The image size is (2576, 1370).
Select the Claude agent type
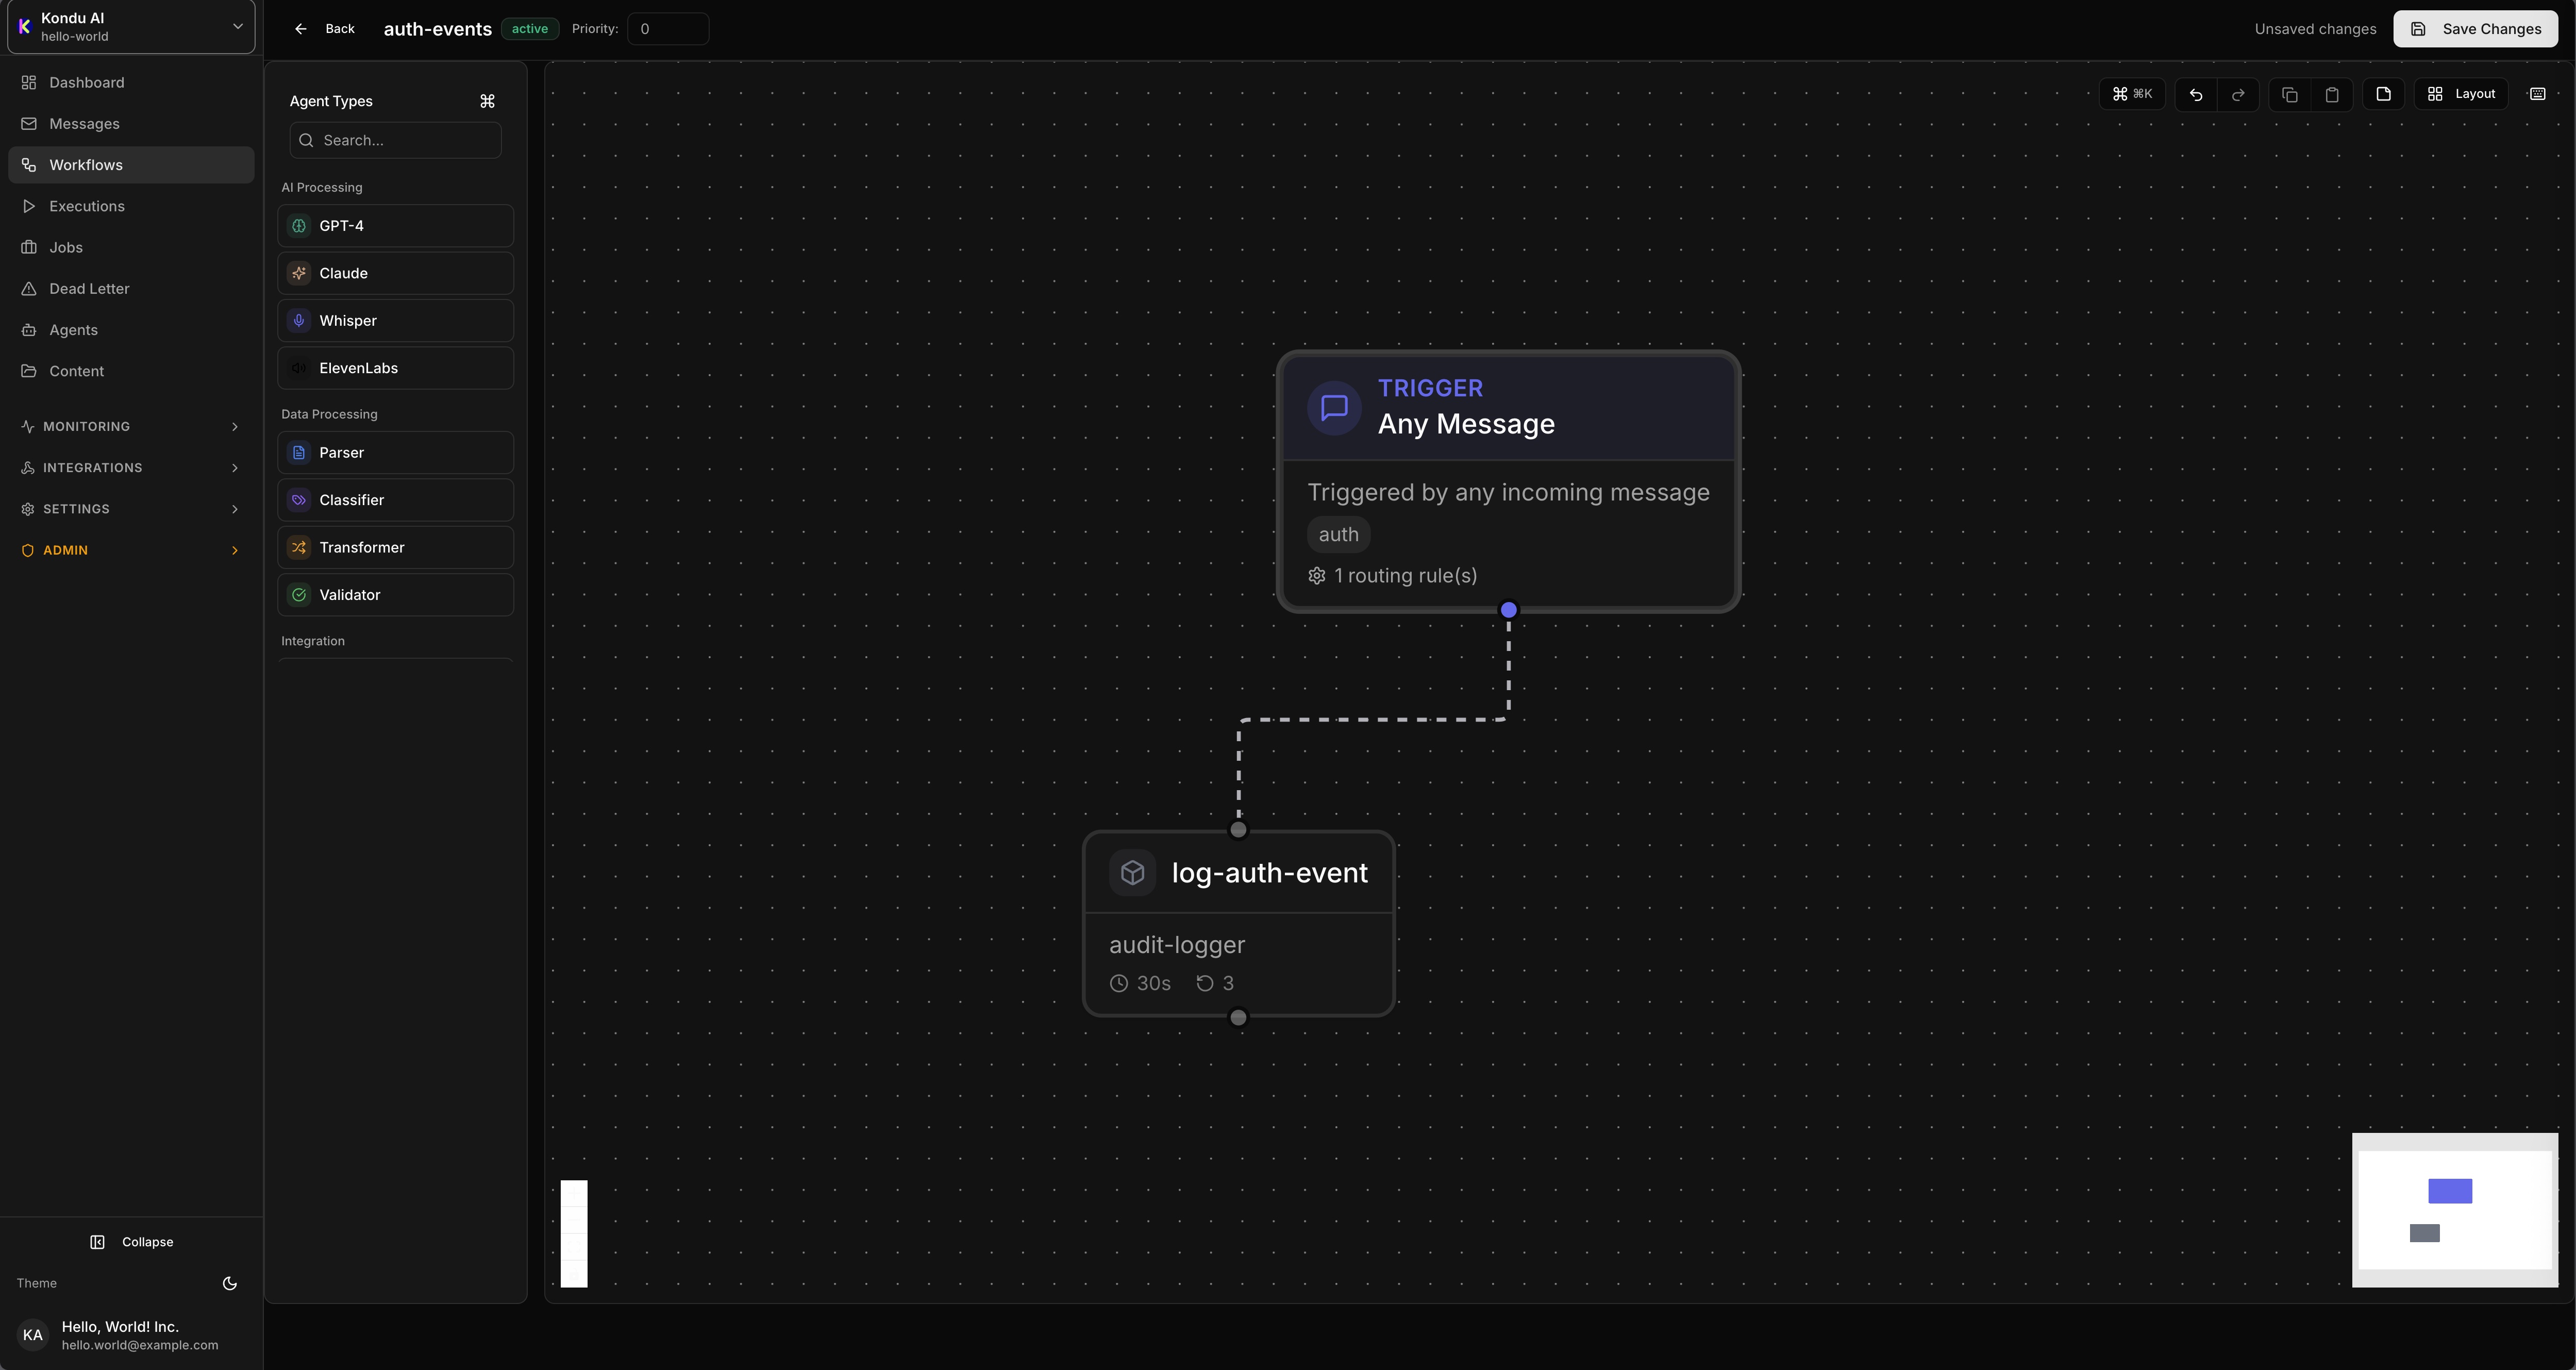coord(395,272)
